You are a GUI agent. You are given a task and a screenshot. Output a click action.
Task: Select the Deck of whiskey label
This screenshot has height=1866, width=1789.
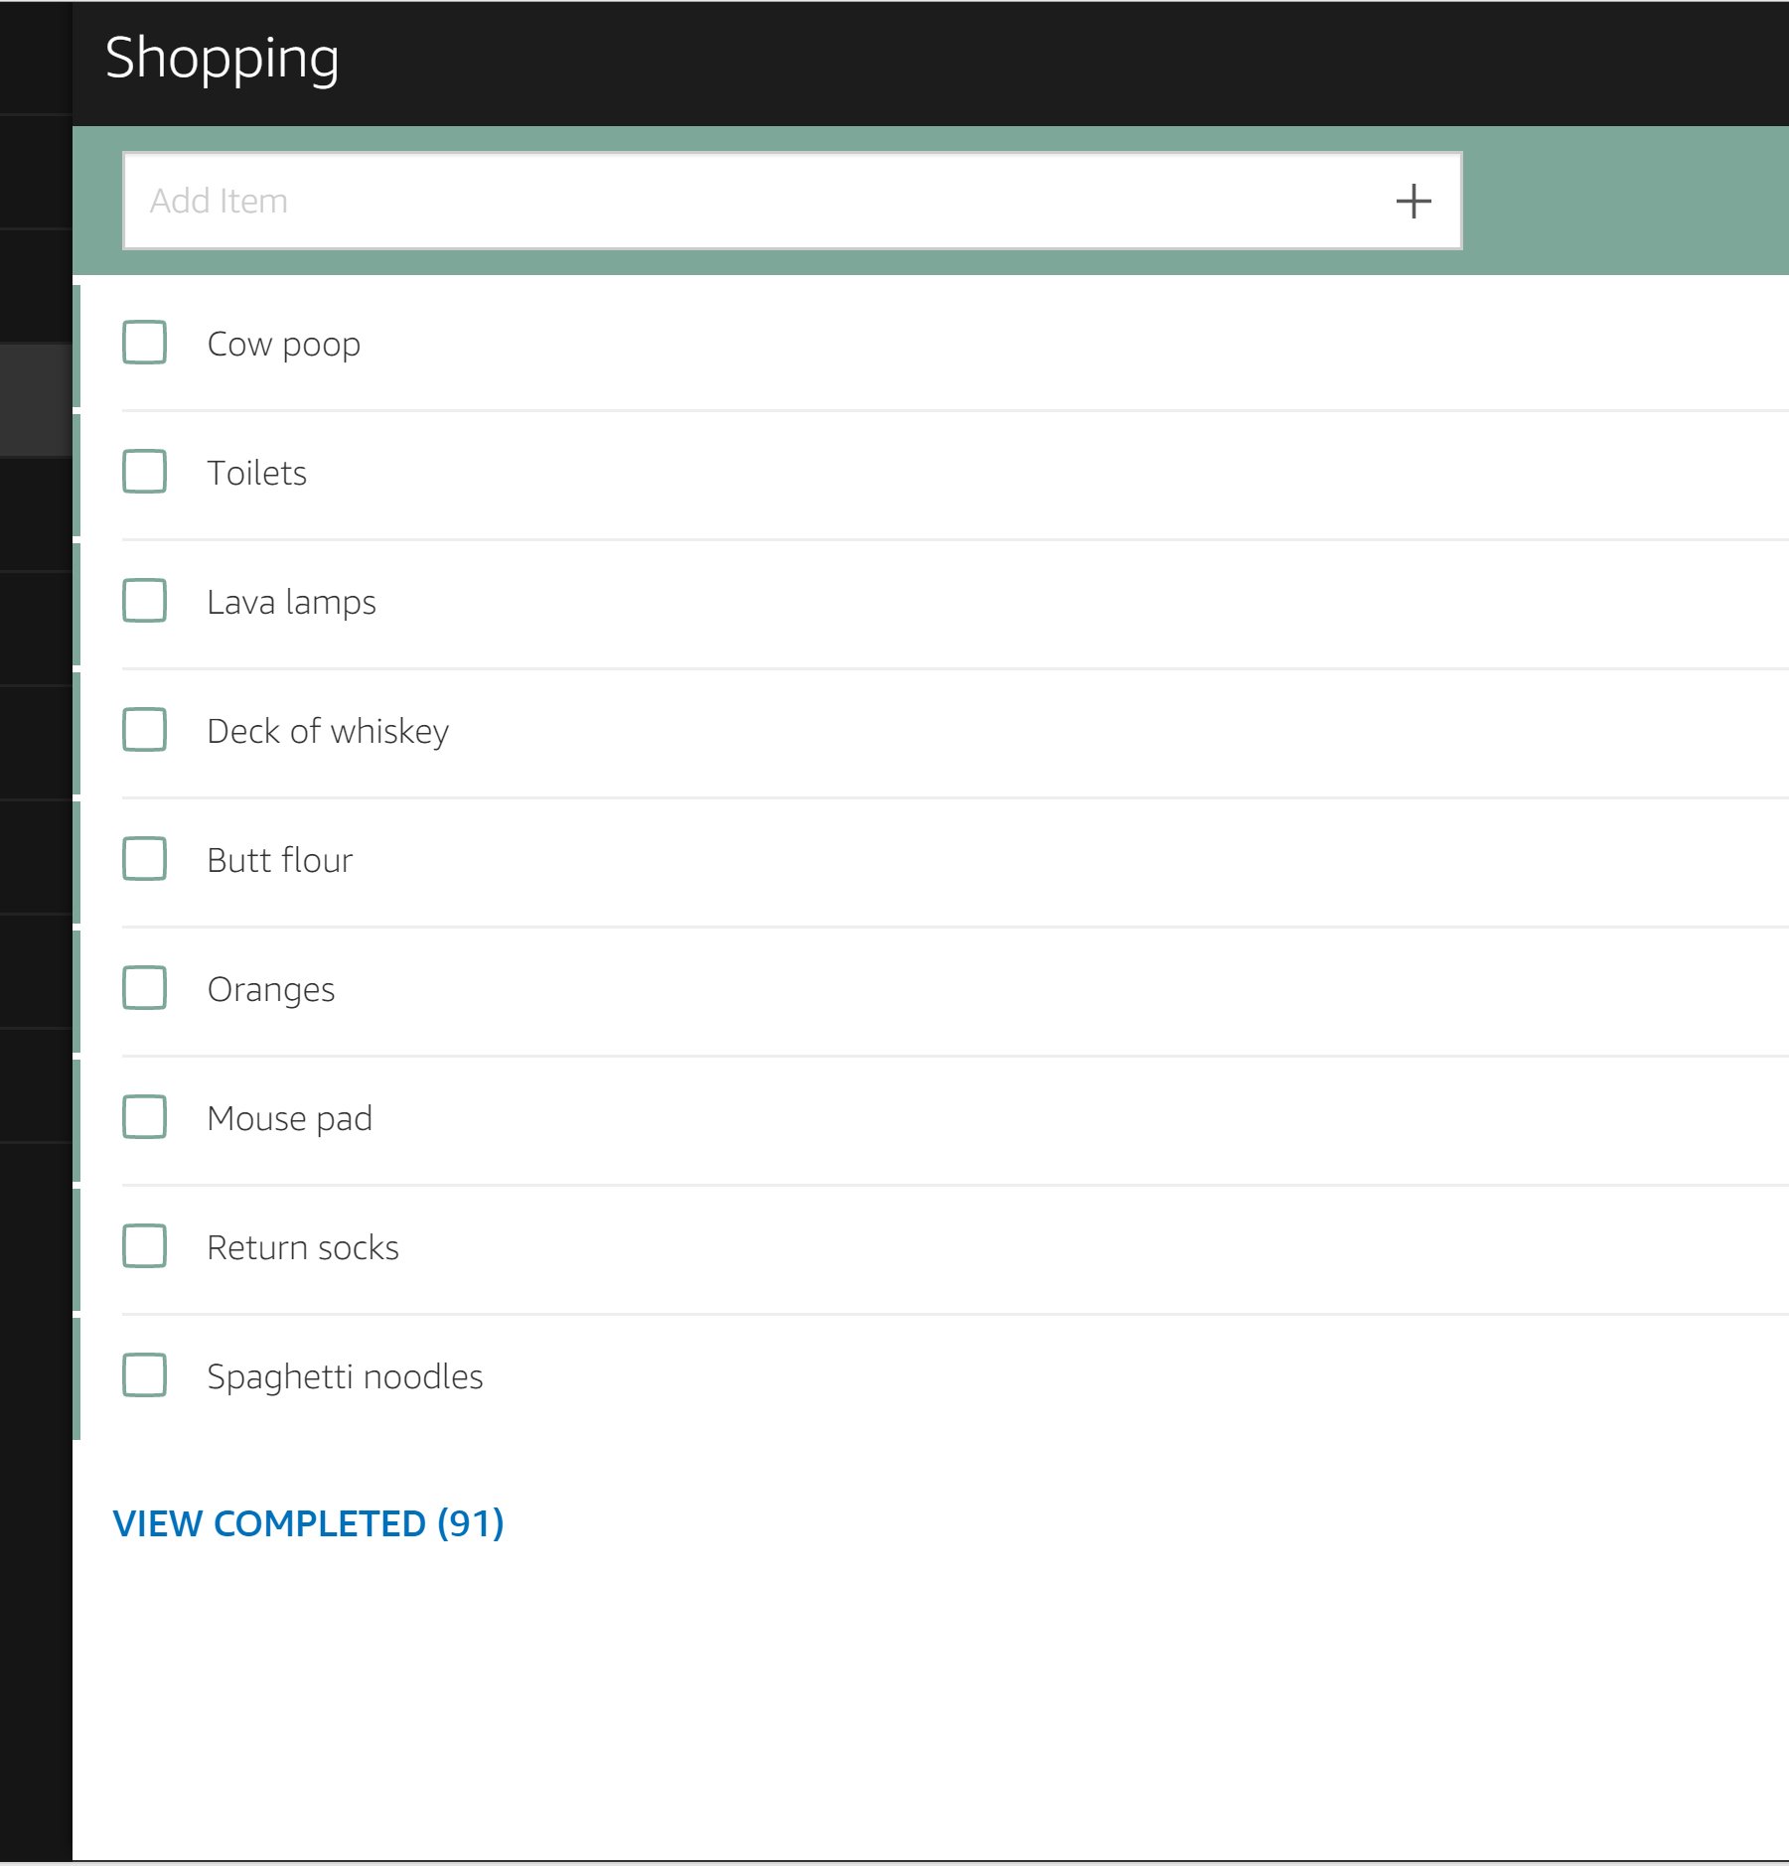point(328,731)
